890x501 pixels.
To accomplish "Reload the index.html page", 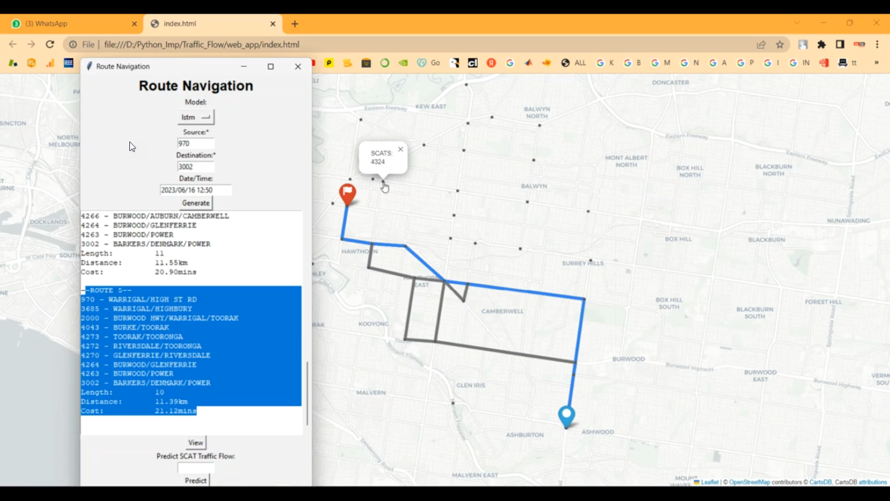I will pyautogui.click(x=50, y=45).
